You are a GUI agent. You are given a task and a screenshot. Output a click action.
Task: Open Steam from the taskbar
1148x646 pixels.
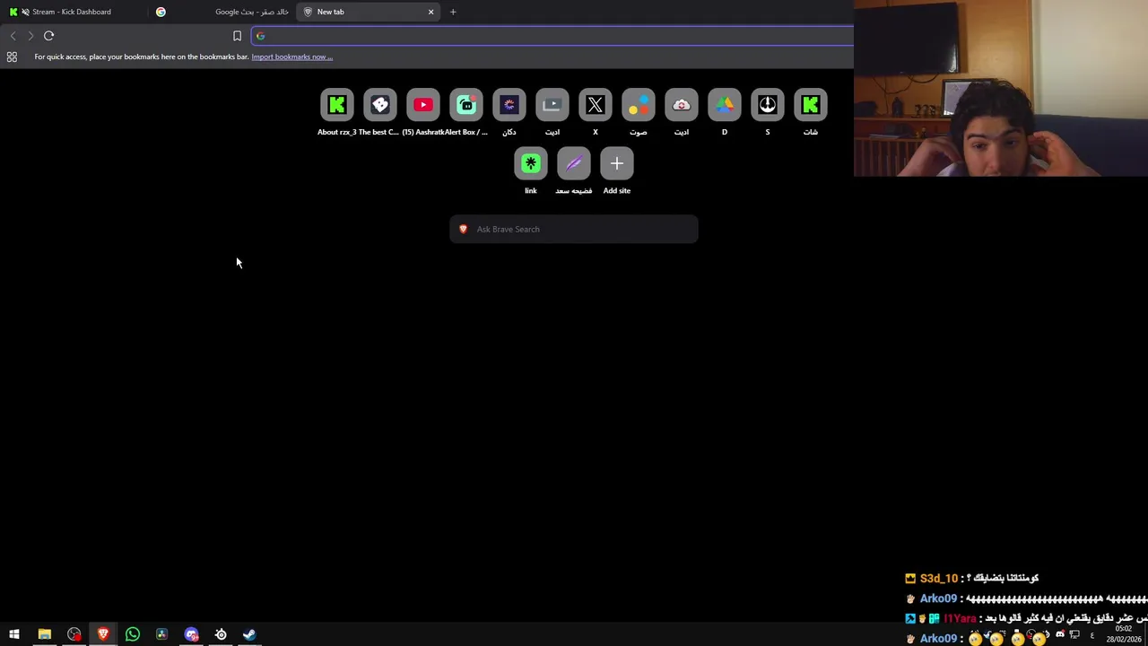pos(249,634)
